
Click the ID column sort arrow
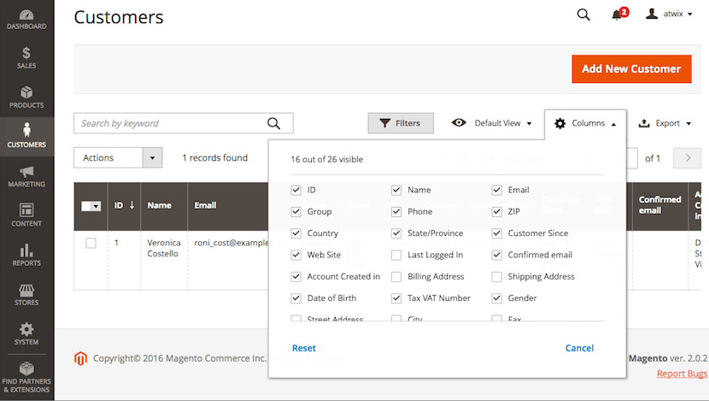click(132, 205)
